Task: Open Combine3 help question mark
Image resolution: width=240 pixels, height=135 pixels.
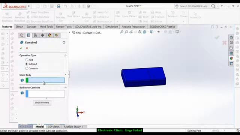Action: [64, 42]
